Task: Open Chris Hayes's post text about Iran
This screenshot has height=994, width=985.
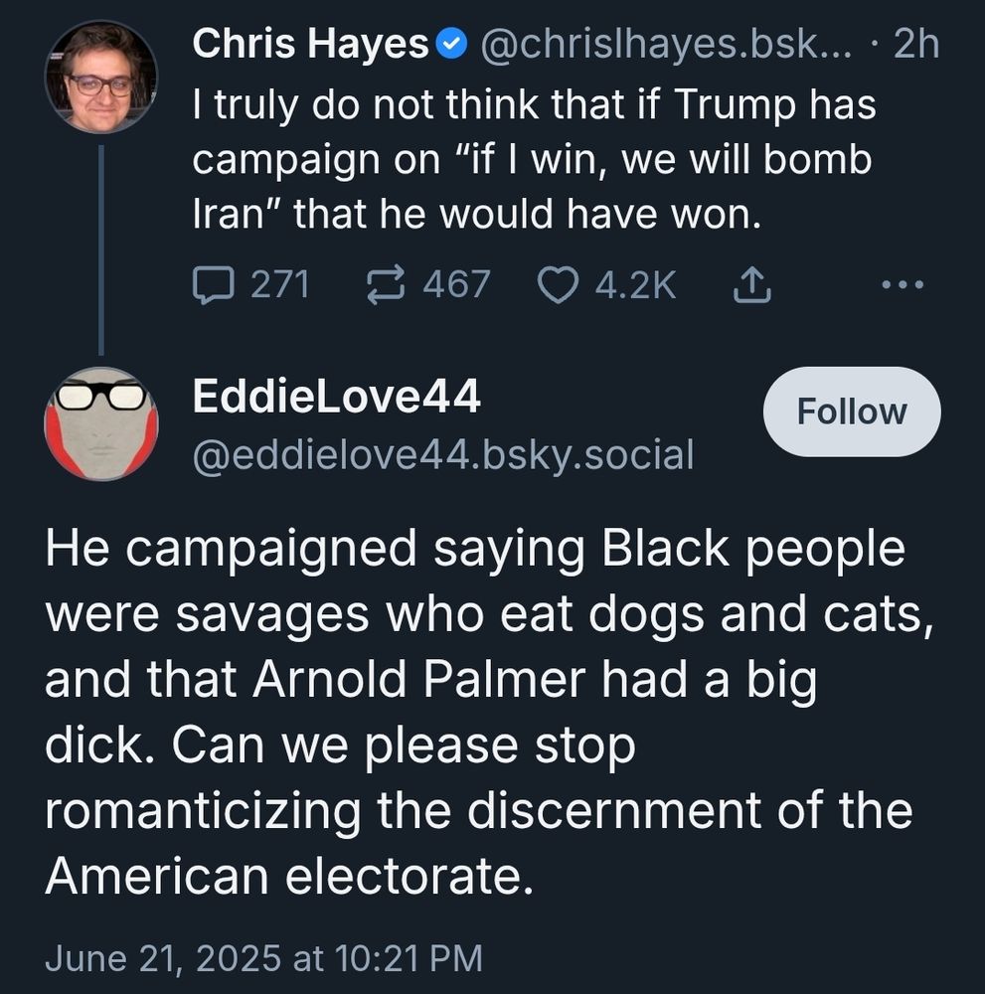Action: click(534, 160)
